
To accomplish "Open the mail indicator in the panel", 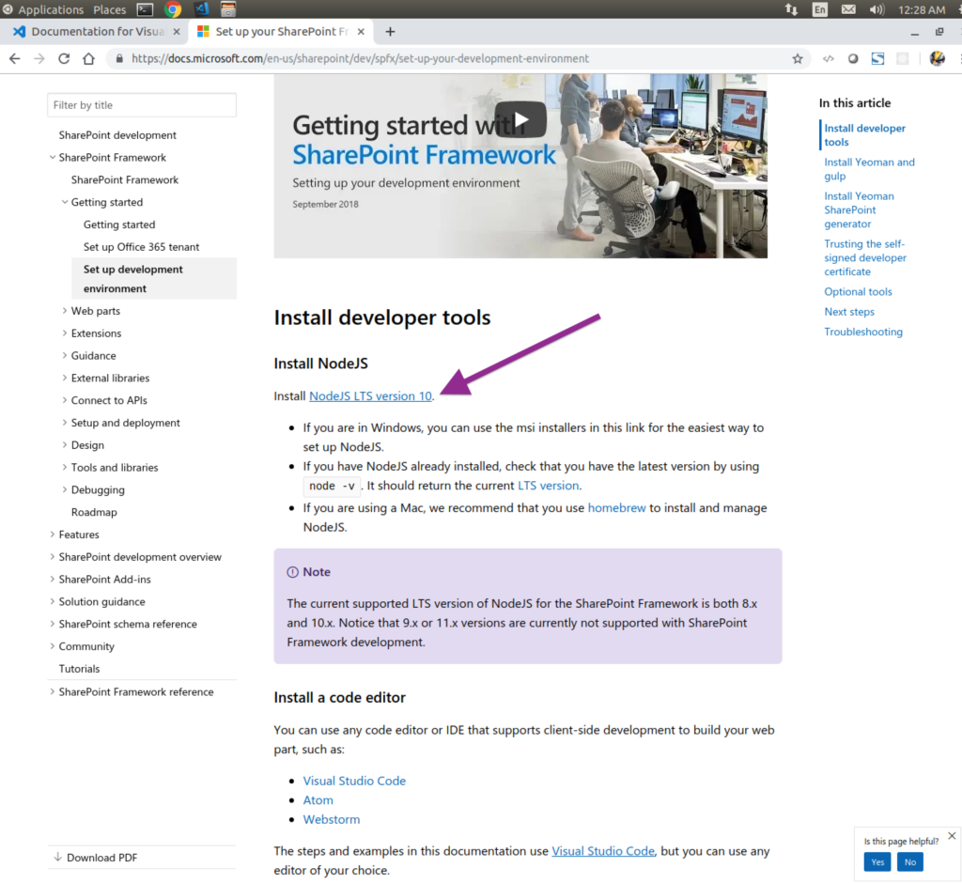I will coord(848,9).
